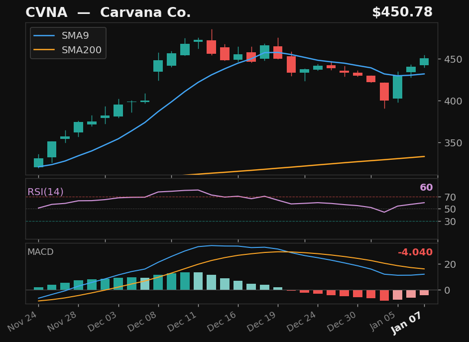This screenshot has width=469, height=342.
Task: Click the RSI 30 axis label
Action: [450, 222]
